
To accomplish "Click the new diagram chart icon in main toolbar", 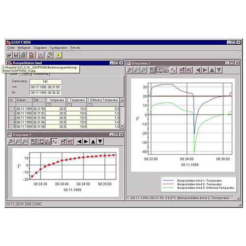I will [x=41, y=55].
